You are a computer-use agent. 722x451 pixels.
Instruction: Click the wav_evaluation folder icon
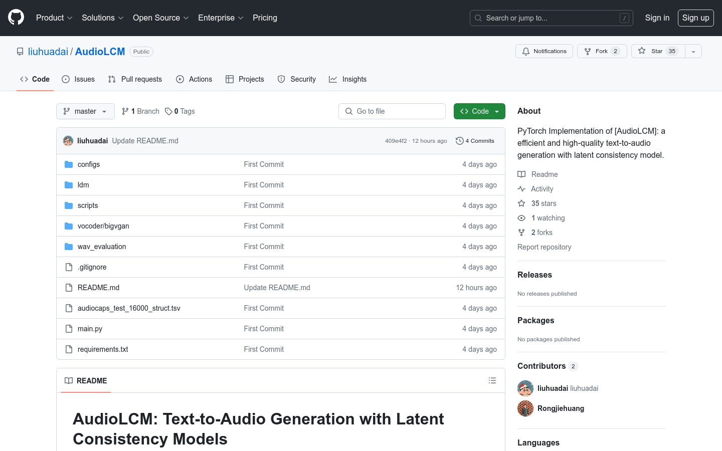[x=69, y=247]
